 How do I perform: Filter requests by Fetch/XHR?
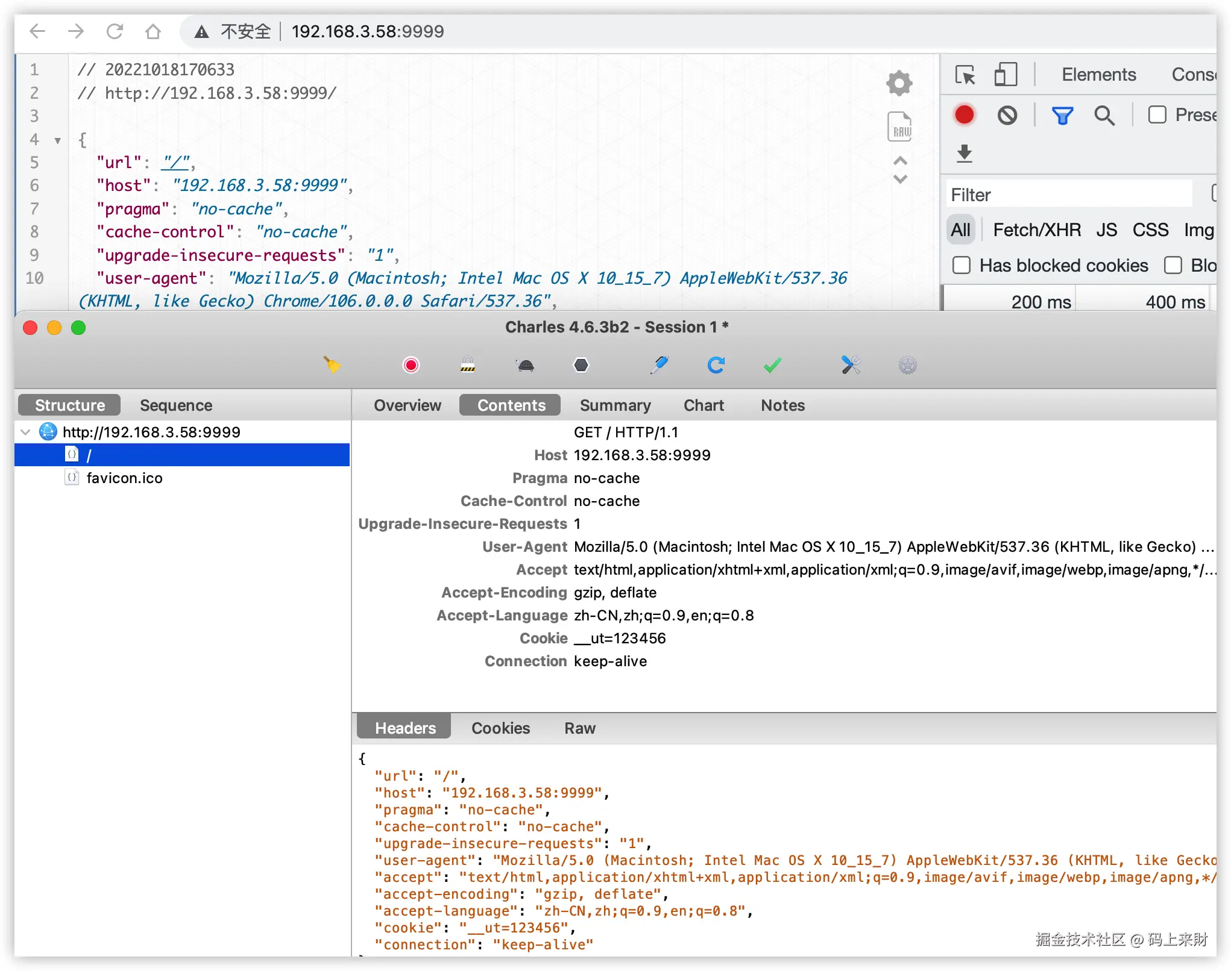1036,229
